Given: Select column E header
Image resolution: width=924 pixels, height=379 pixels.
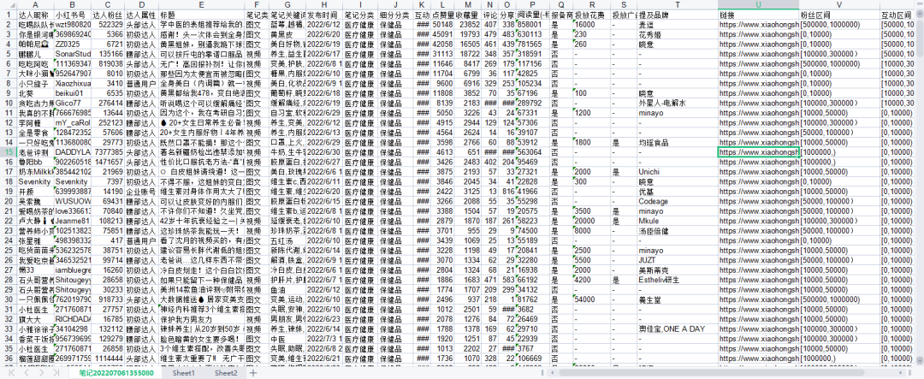Looking at the screenshot, I should (x=202, y=4).
